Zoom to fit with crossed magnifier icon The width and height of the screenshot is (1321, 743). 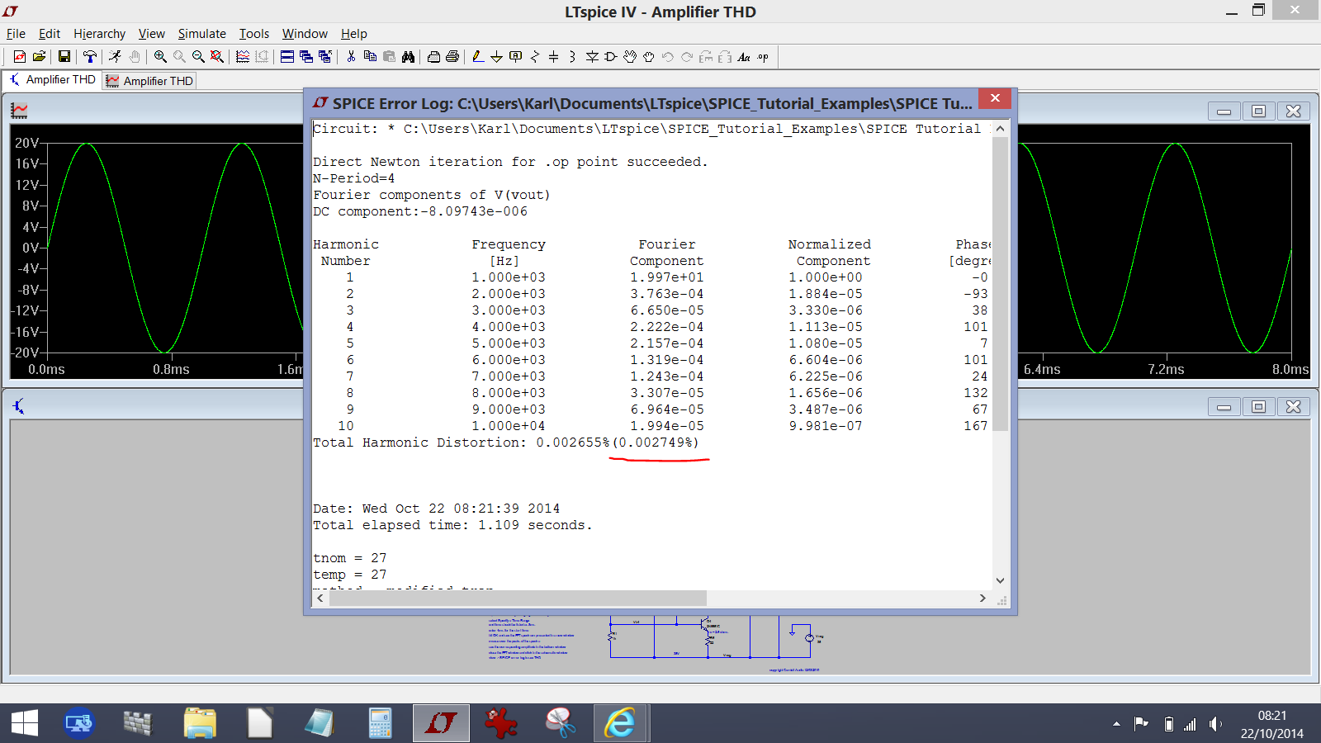[217, 56]
